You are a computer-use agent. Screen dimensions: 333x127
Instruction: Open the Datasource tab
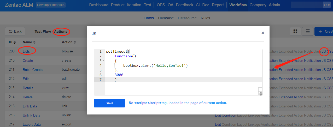[187, 18]
